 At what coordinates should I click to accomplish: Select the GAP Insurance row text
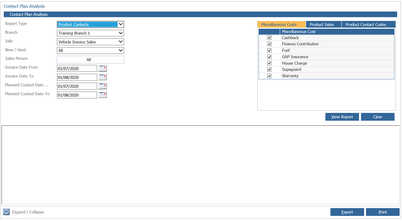pyautogui.click(x=295, y=57)
